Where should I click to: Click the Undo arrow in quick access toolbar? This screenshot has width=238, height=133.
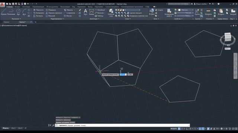[x=28, y=4]
